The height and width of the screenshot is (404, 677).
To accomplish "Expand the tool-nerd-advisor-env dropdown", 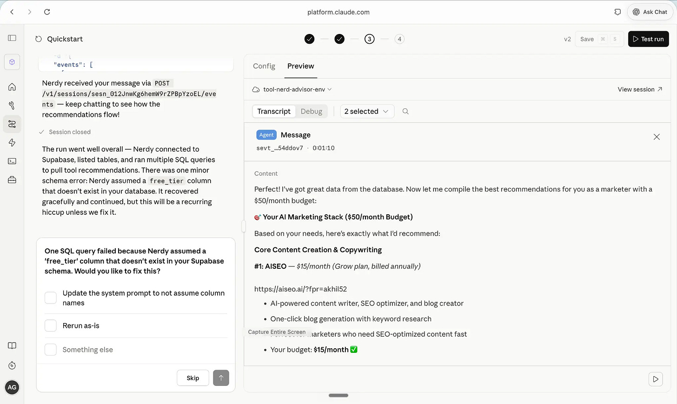I will (292, 89).
